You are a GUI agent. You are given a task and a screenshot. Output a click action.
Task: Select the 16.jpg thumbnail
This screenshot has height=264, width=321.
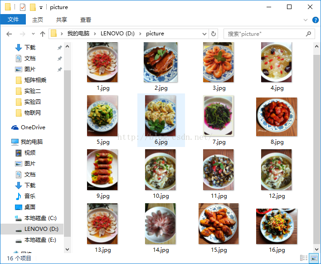(x=277, y=226)
